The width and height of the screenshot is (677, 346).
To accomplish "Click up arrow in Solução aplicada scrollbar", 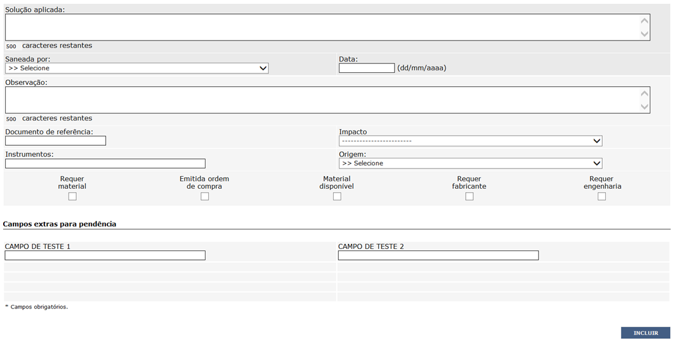I will (x=645, y=21).
